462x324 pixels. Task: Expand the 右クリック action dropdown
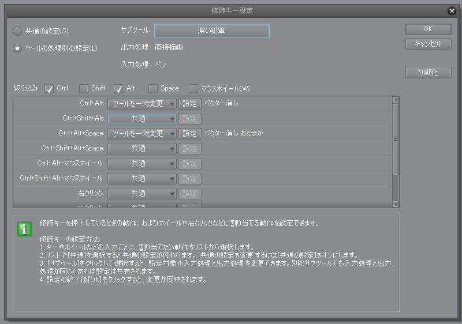142,194
